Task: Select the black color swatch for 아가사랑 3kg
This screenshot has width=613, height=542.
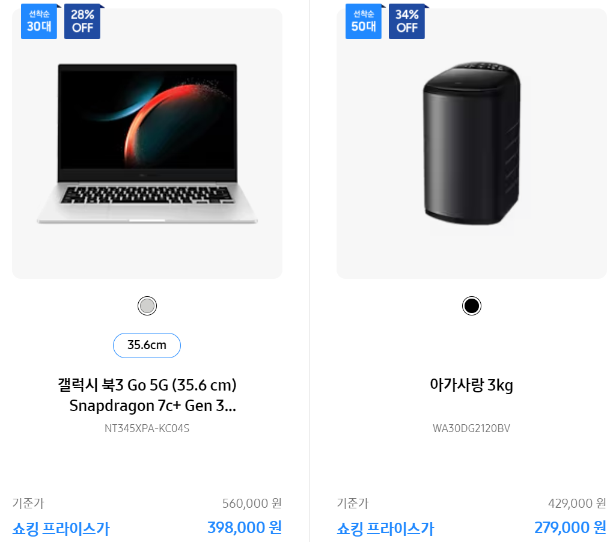Action: tap(471, 305)
